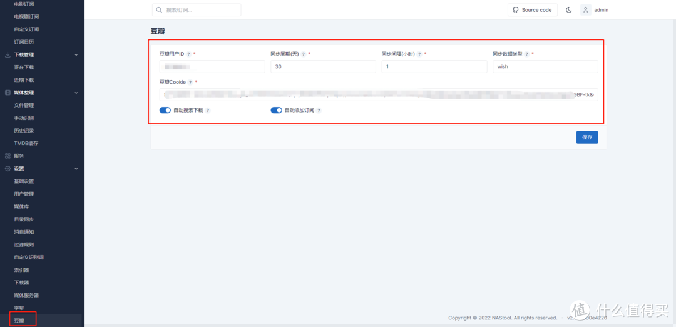The image size is (676, 327).
Task: Collapse the 下载管理 section chevron
Action: (76, 55)
